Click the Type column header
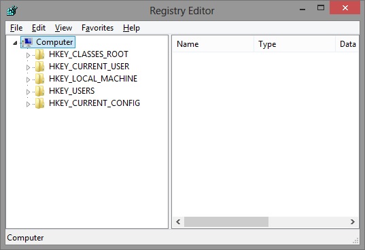This screenshot has height=250, width=365. pos(294,44)
